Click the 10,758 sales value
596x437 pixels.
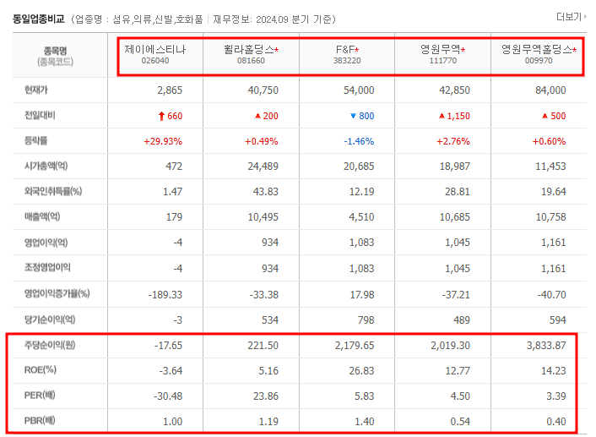click(550, 217)
